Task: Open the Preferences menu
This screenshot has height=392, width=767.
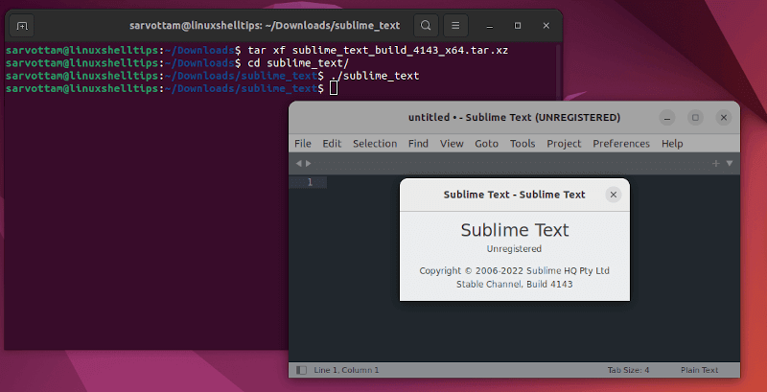Action: 621,144
